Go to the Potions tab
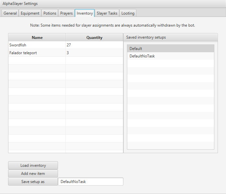 point(50,13)
